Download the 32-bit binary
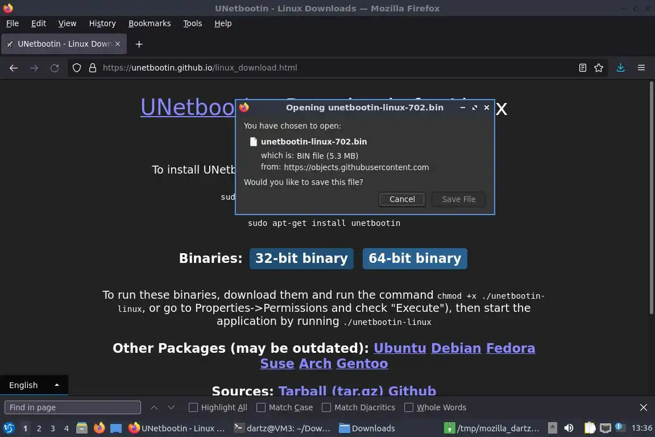The width and height of the screenshot is (655, 437). point(301,258)
